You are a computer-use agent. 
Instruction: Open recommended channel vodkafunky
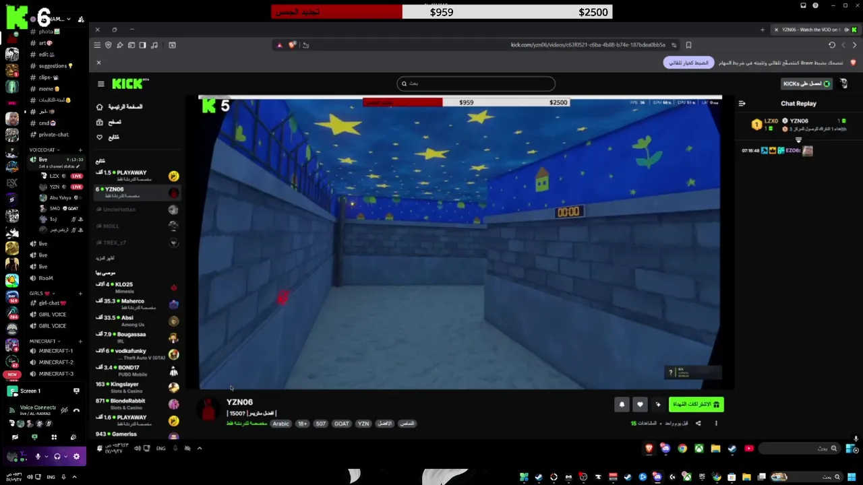point(137,354)
